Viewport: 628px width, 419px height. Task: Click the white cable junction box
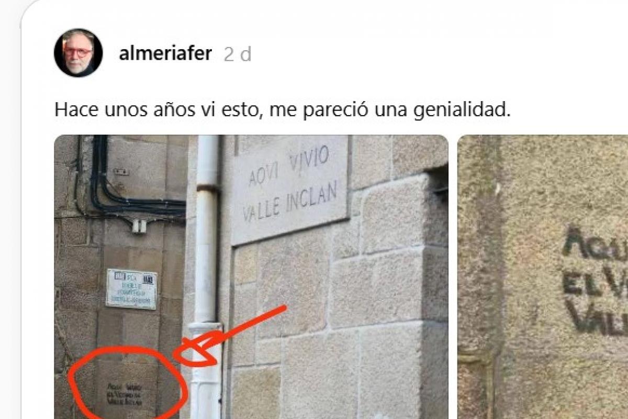pyautogui.click(x=139, y=226)
